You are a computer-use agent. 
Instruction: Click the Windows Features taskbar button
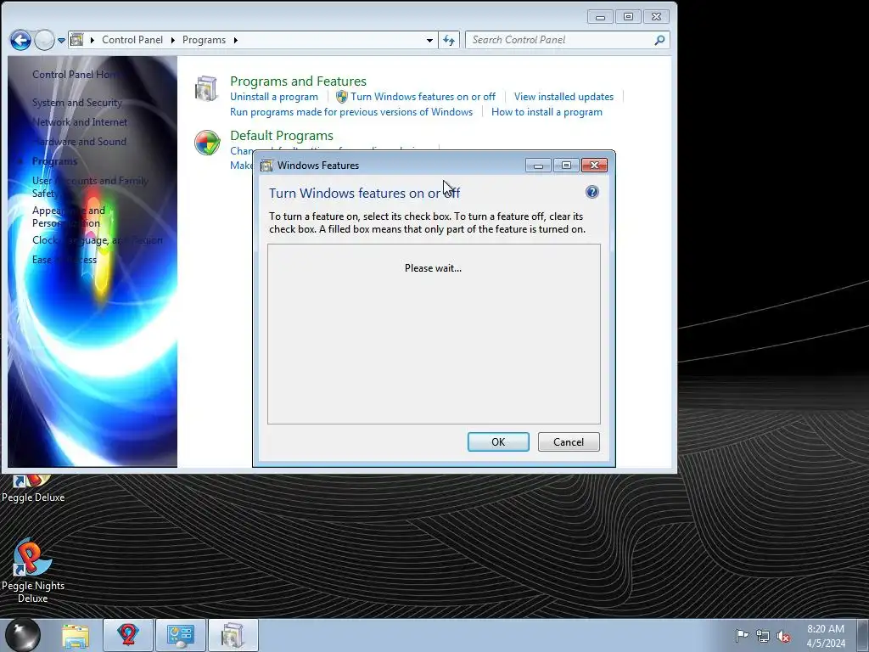pos(233,635)
